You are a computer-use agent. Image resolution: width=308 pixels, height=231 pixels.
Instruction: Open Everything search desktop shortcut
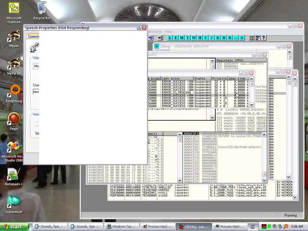point(14,94)
